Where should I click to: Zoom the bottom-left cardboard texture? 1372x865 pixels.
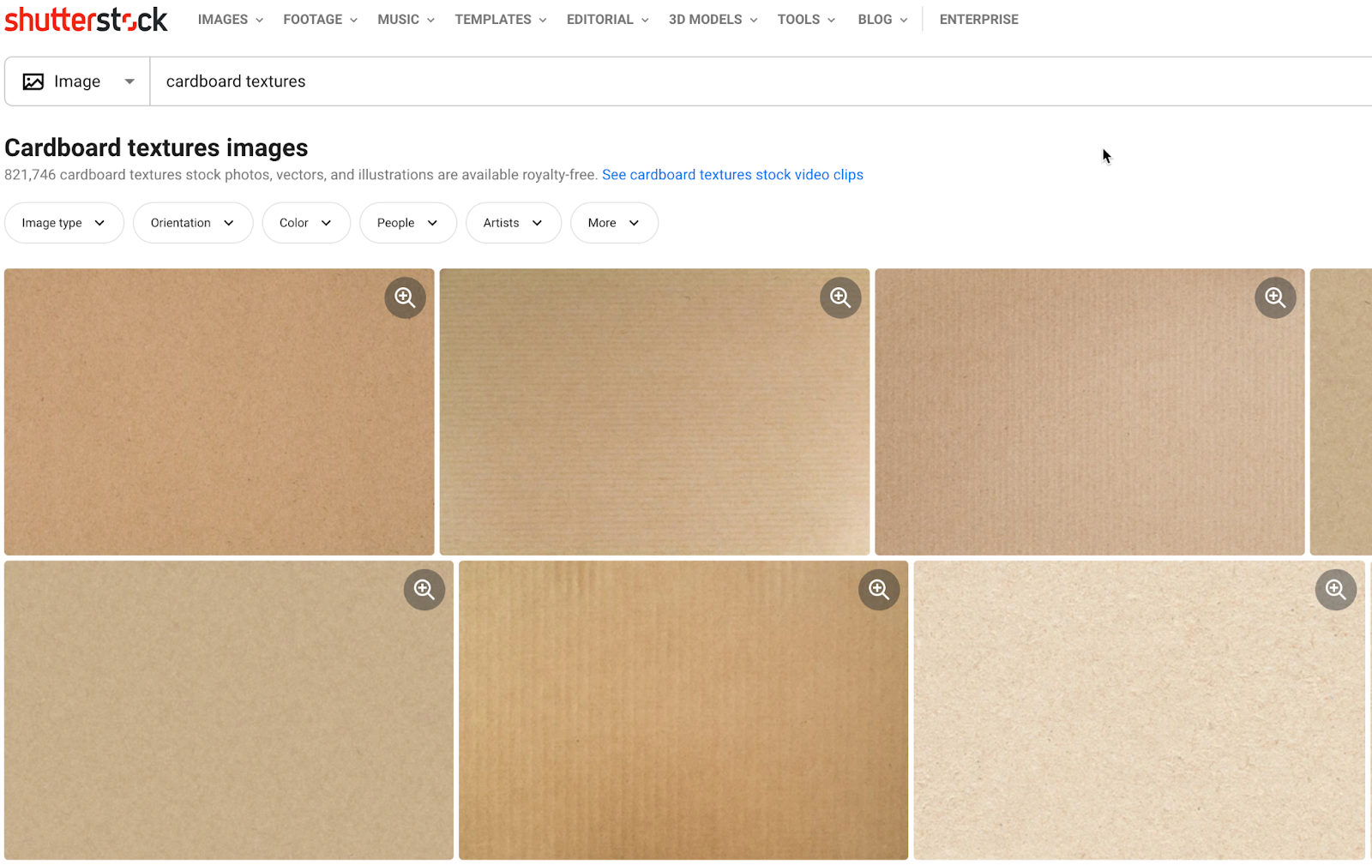point(424,589)
